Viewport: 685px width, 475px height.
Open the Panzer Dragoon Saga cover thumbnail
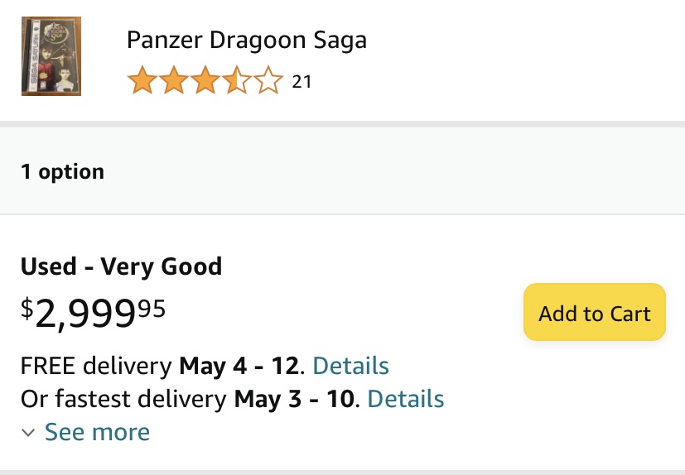click(x=51, y=56)
